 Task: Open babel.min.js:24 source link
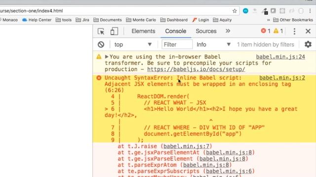(280, 57)
